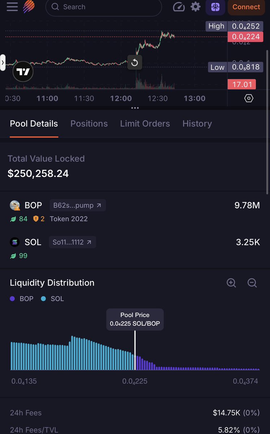The height and width of the screenshot is (434, 270).
Task: Grab the three-dot chart resize handle
Action: tap(135, 108)
